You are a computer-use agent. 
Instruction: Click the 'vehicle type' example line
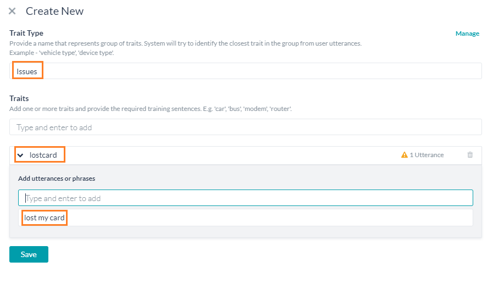[x=68, y=52]
